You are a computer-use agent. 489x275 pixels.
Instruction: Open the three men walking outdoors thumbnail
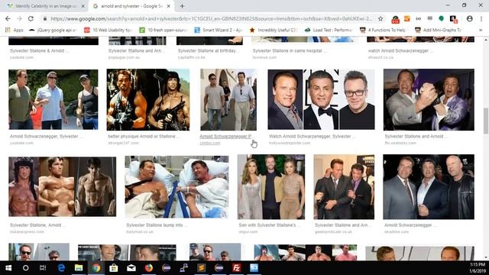coord(53,99)
